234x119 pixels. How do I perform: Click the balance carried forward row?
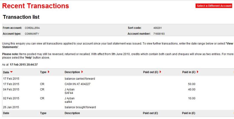point(79,79)
